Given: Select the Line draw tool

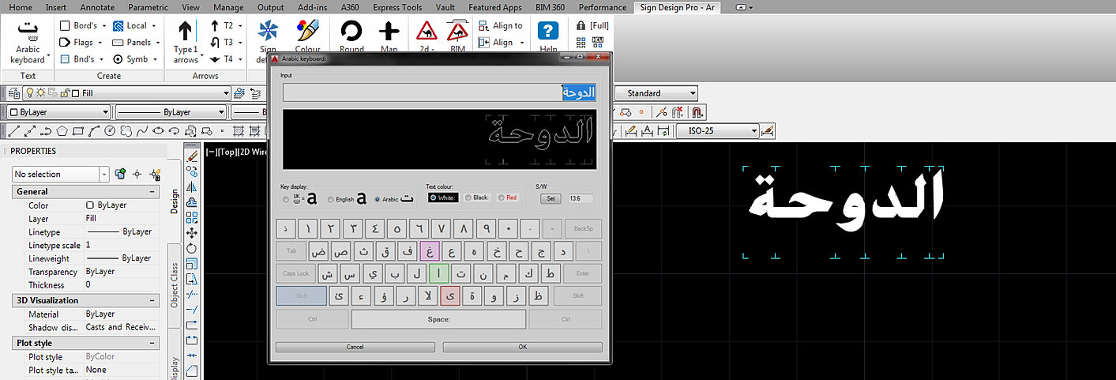Looking at the screenshot, I should pyautogui.click(x=13, y=131).
